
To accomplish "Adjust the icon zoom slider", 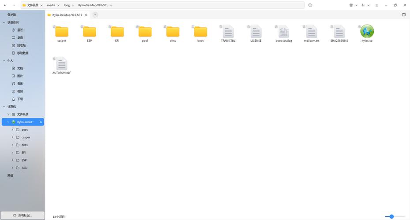I will coord(391,216).
